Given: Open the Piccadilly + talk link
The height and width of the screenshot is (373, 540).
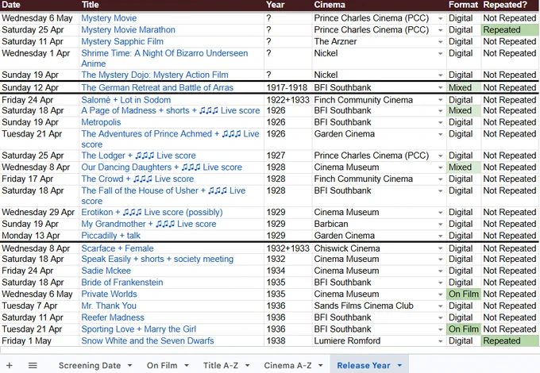Looking at the screenshot, I should click(x=110, y=236).
